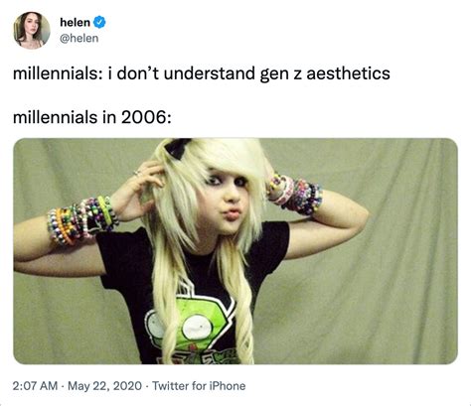This screenshot has height=406, width=471.
Task: Click the May 22, 2020 date
Action: 104,386
